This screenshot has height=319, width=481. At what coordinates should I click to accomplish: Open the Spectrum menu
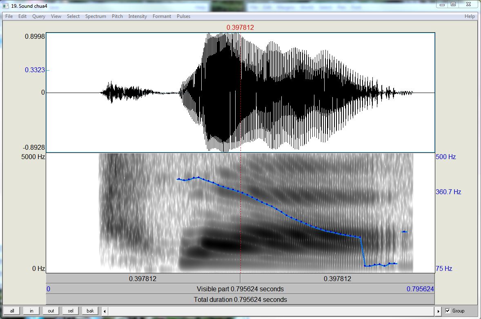click(96, 16)
